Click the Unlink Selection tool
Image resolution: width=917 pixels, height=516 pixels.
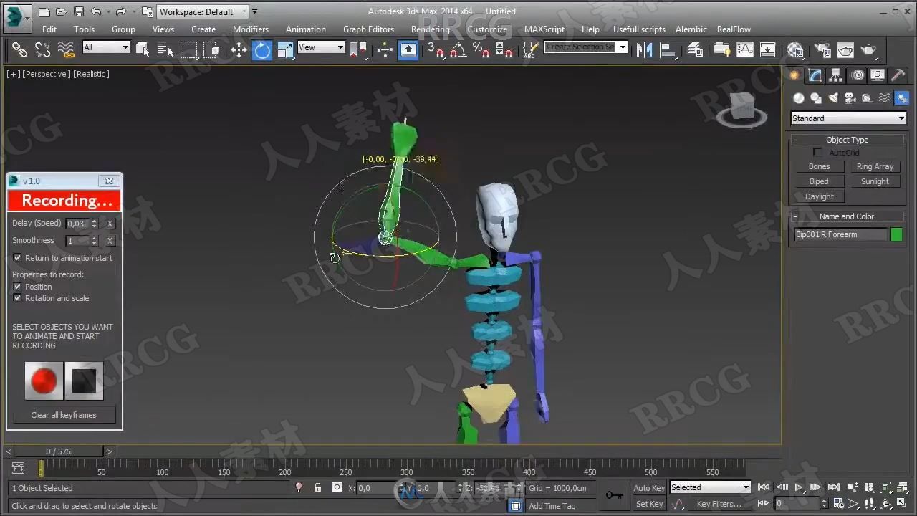click(x=43, y=49)
